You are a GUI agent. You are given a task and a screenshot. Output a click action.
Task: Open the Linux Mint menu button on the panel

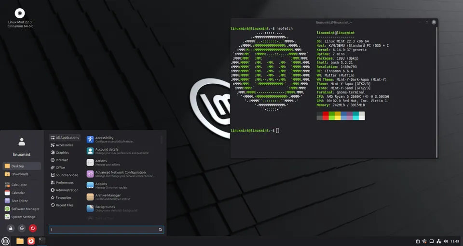[6, 241]
